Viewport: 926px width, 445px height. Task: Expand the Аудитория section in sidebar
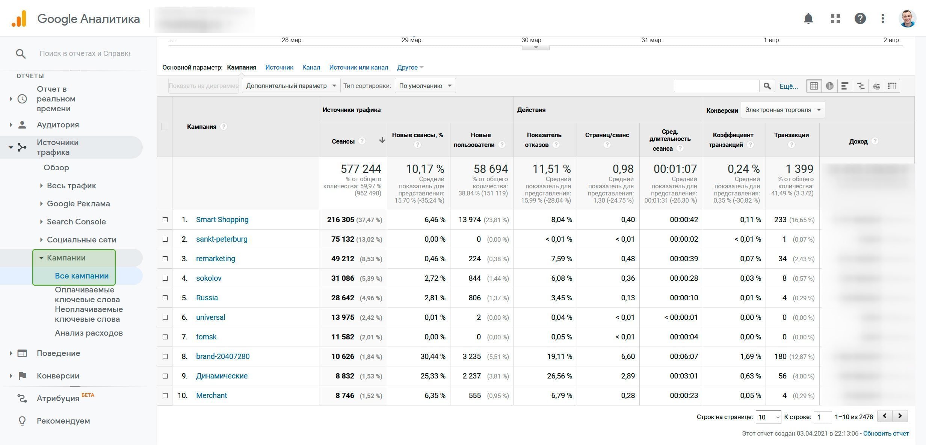57,125
